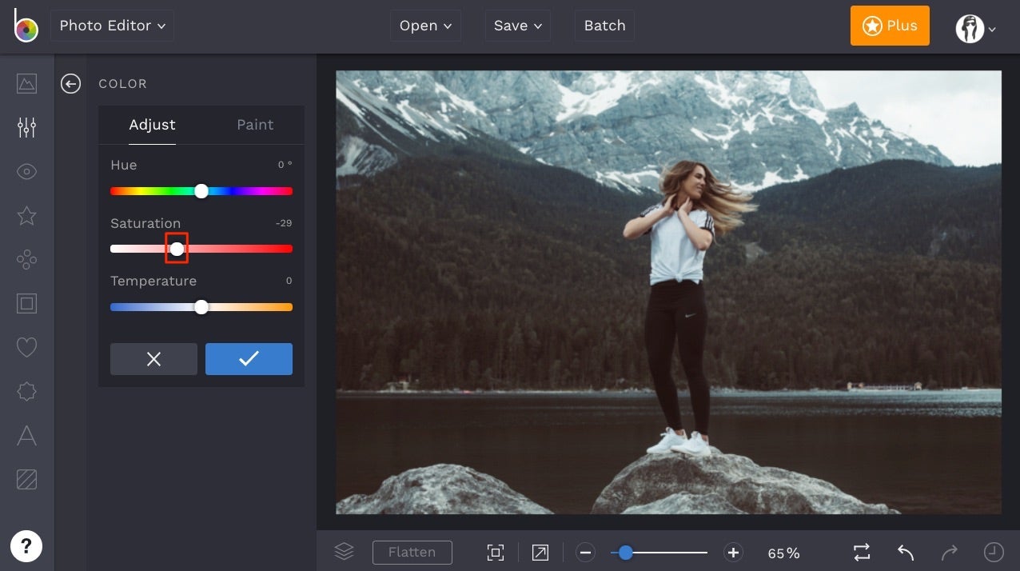Select the heart-shaped Overlays icon
1020x571 pixels.
(26, 347)
